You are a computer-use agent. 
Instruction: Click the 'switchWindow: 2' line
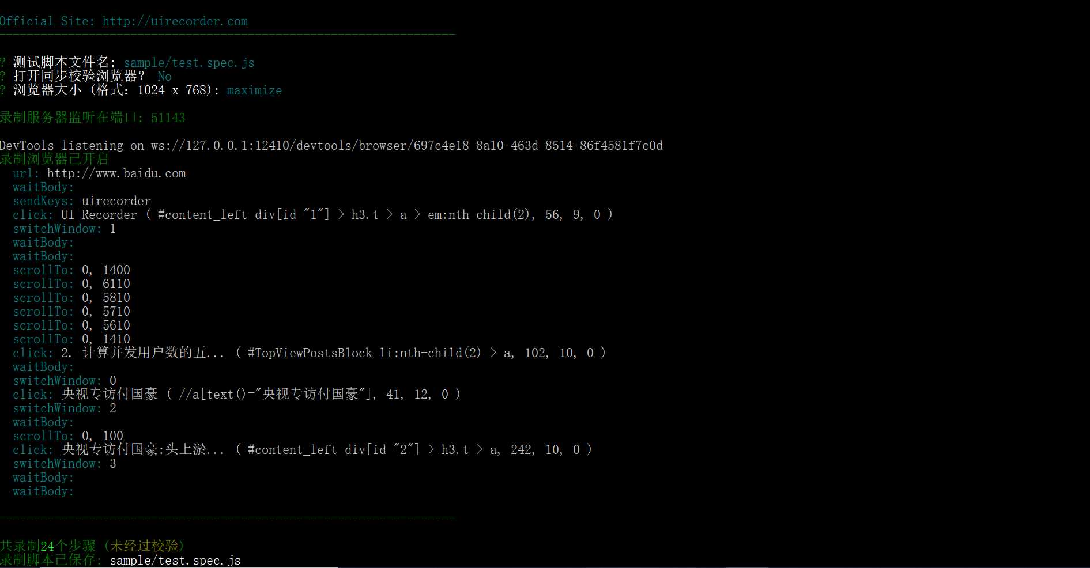65,408
